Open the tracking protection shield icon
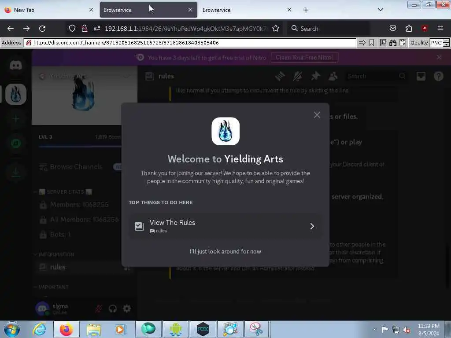The width and height of the screenshot is (451, 338). point(72,28)
